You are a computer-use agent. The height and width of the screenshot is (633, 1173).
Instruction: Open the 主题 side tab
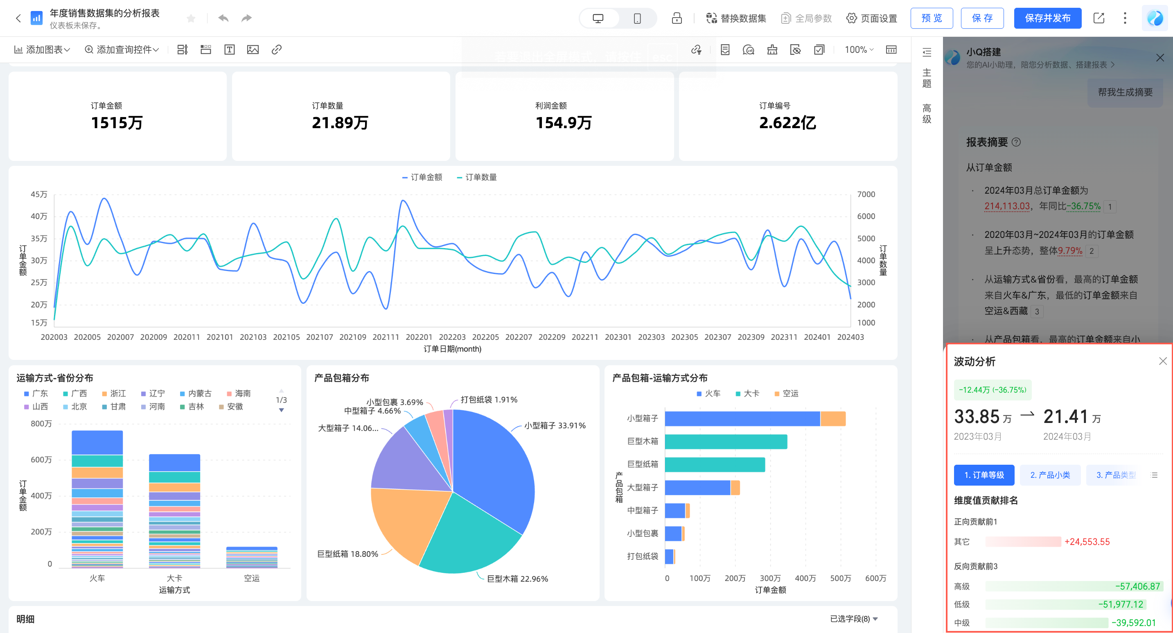(x=927, y=78)
